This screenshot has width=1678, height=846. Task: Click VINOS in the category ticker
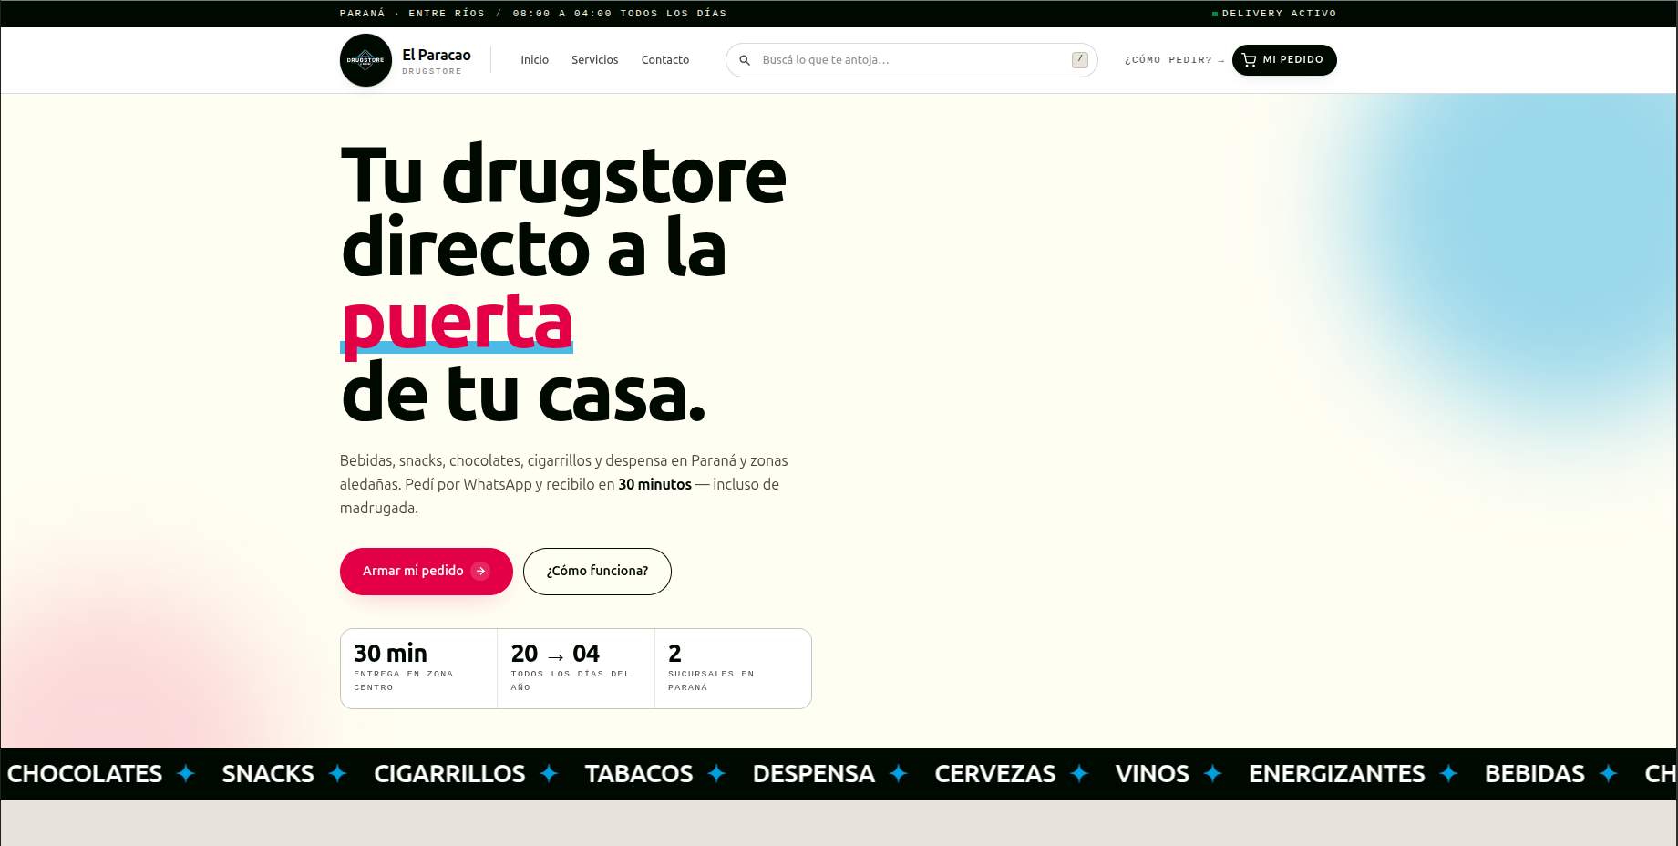point(1152,774)
